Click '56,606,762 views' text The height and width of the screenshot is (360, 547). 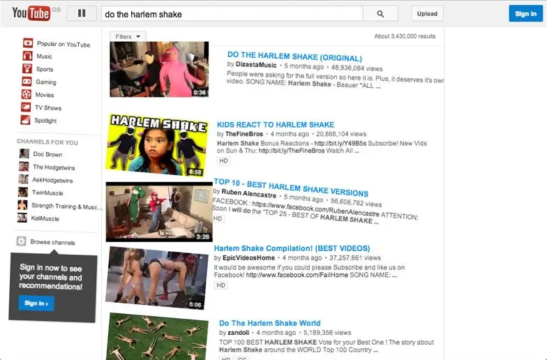point(356,202)
